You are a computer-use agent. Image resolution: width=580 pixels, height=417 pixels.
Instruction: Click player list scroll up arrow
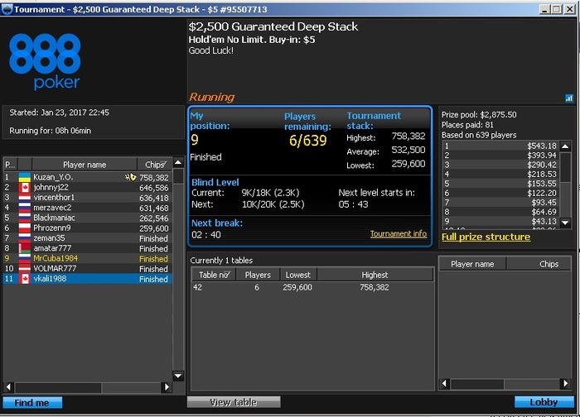pyautogui.click(x=178, y=162)
